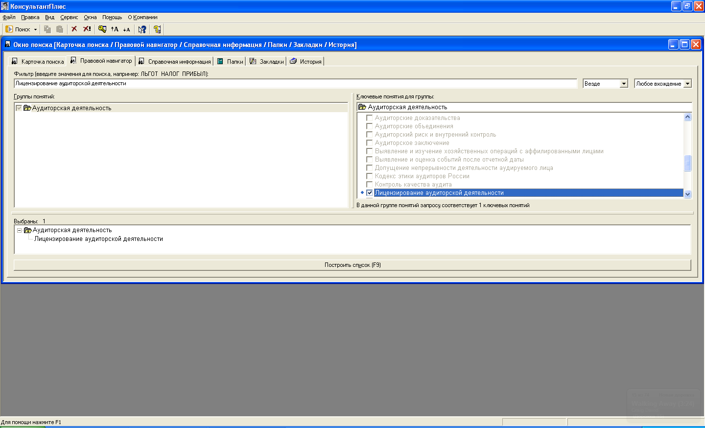Switch to Справочная информация tab
This screenshot has height=428, width=705.
(x=175, y=62)
